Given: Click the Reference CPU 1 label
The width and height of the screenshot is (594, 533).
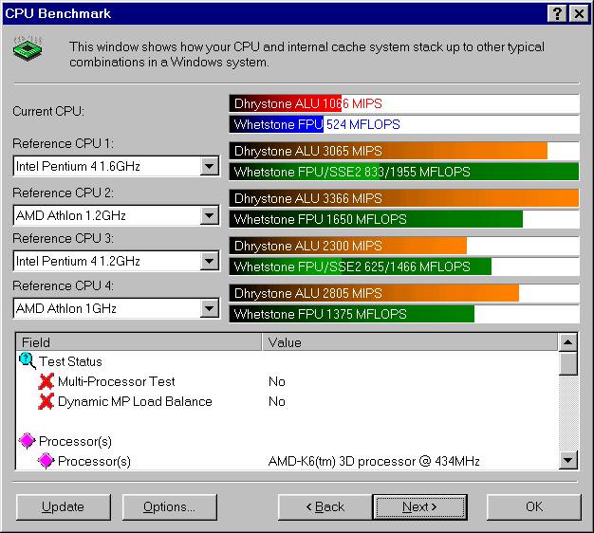Looking at the screenshot, I should point(63,143).
